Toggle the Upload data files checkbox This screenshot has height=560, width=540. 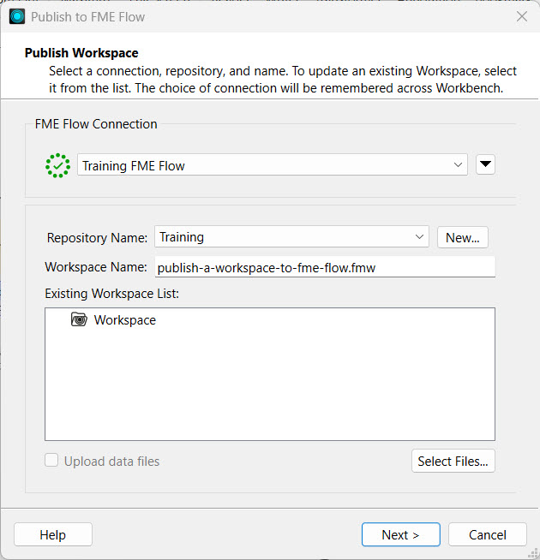pyautogui.click(x=53, y=461)
